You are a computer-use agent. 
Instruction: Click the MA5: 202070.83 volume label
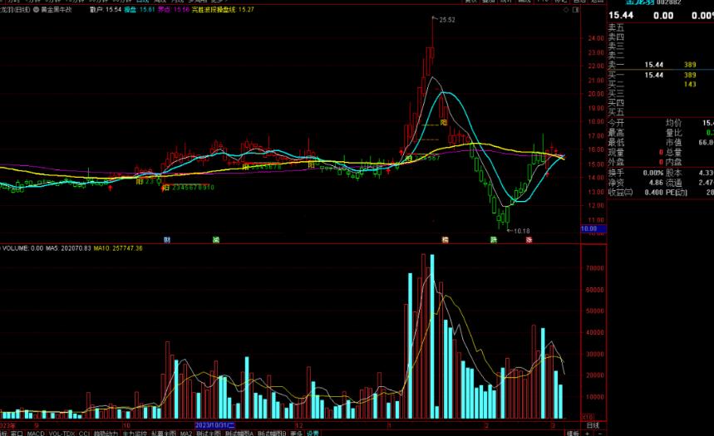pos(68,248)
